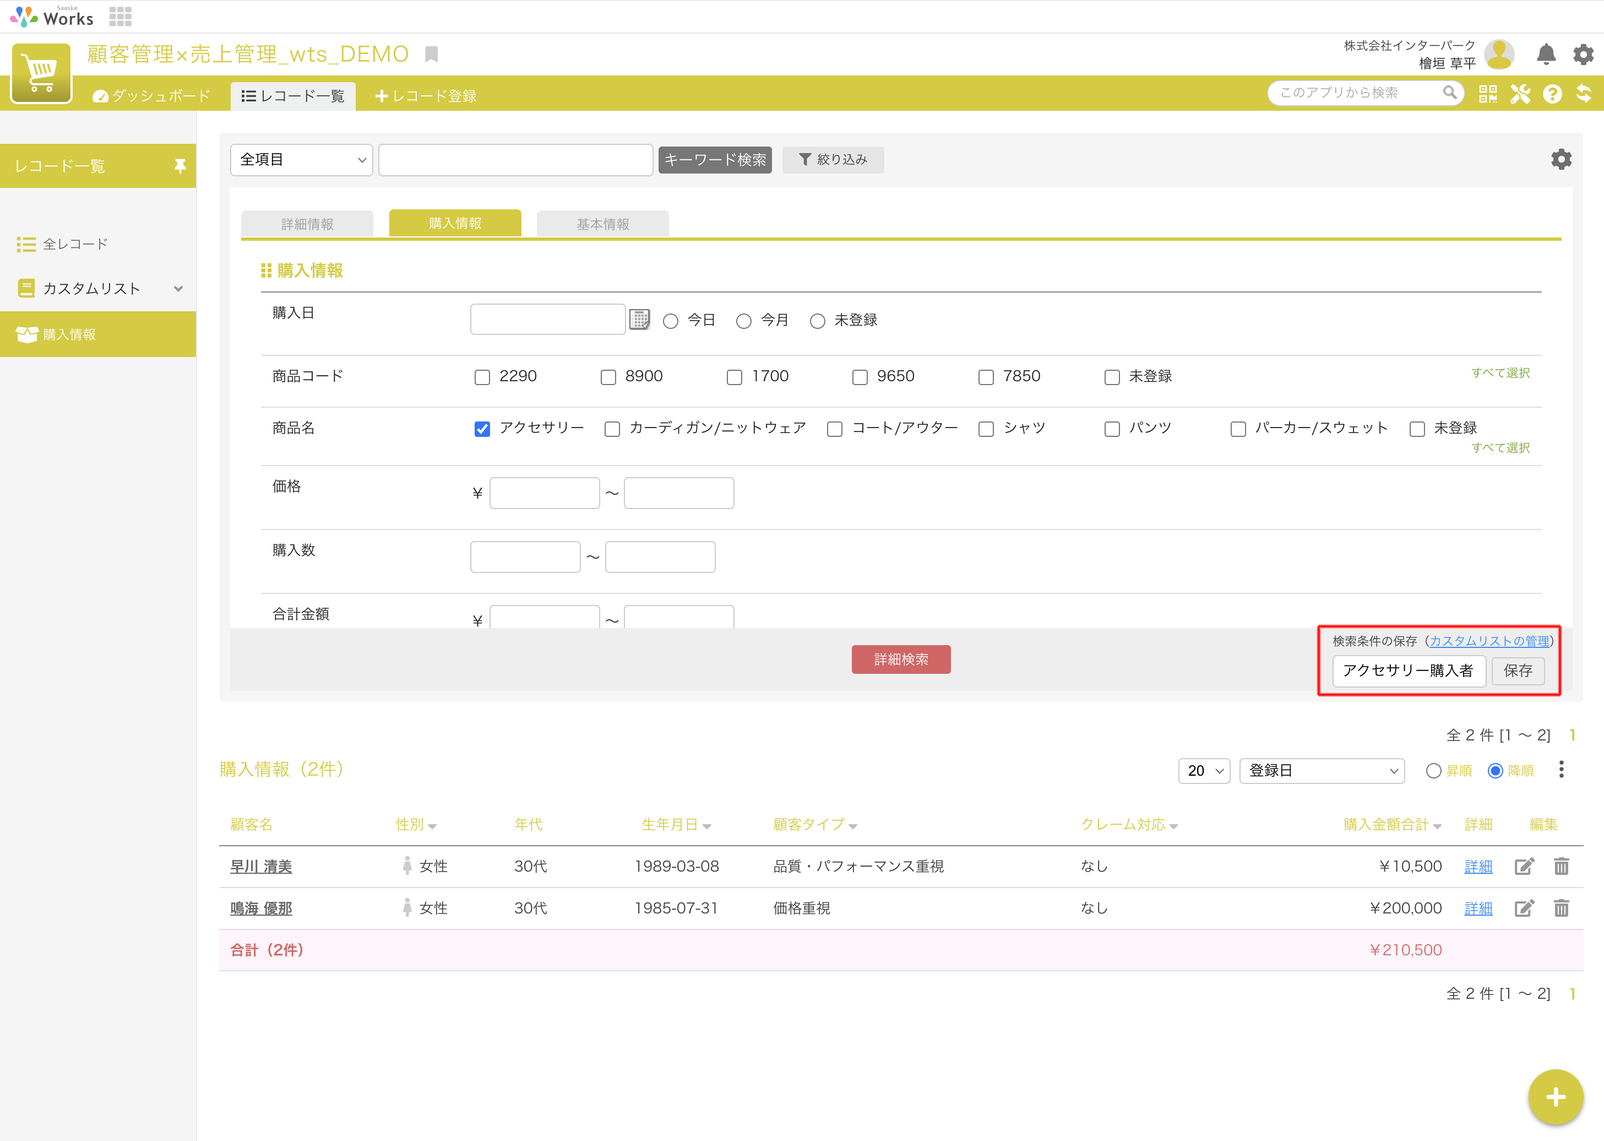Open カスタムリストの管理 link
The image size is (1604, 1141).
point(1489,641)
